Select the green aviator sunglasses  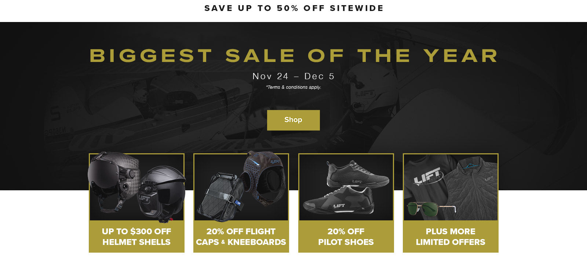[431, 209]
